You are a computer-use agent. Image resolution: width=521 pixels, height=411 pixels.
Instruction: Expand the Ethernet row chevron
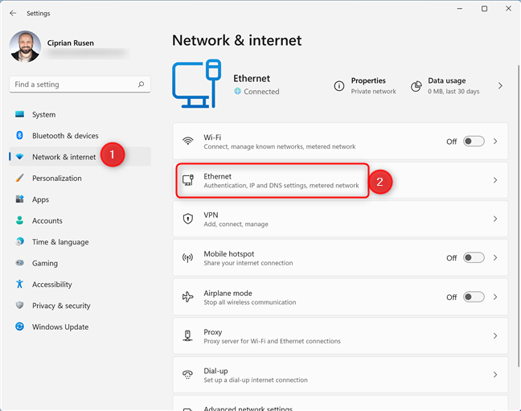point(495,180)
